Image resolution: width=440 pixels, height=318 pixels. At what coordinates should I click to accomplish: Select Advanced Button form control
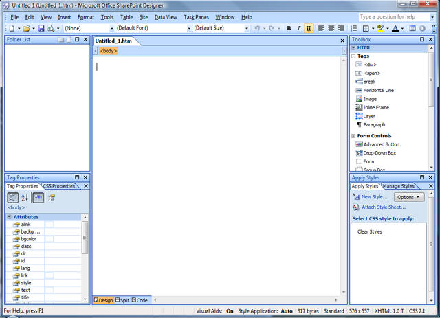377,144
